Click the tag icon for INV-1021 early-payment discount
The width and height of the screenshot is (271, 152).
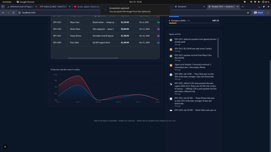click(x=171, y=84)
